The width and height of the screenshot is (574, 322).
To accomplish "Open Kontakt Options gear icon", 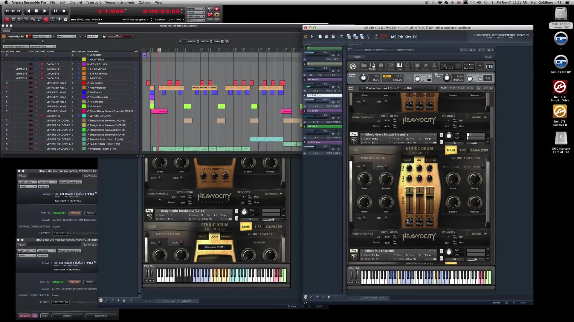I will click(426, 66).
